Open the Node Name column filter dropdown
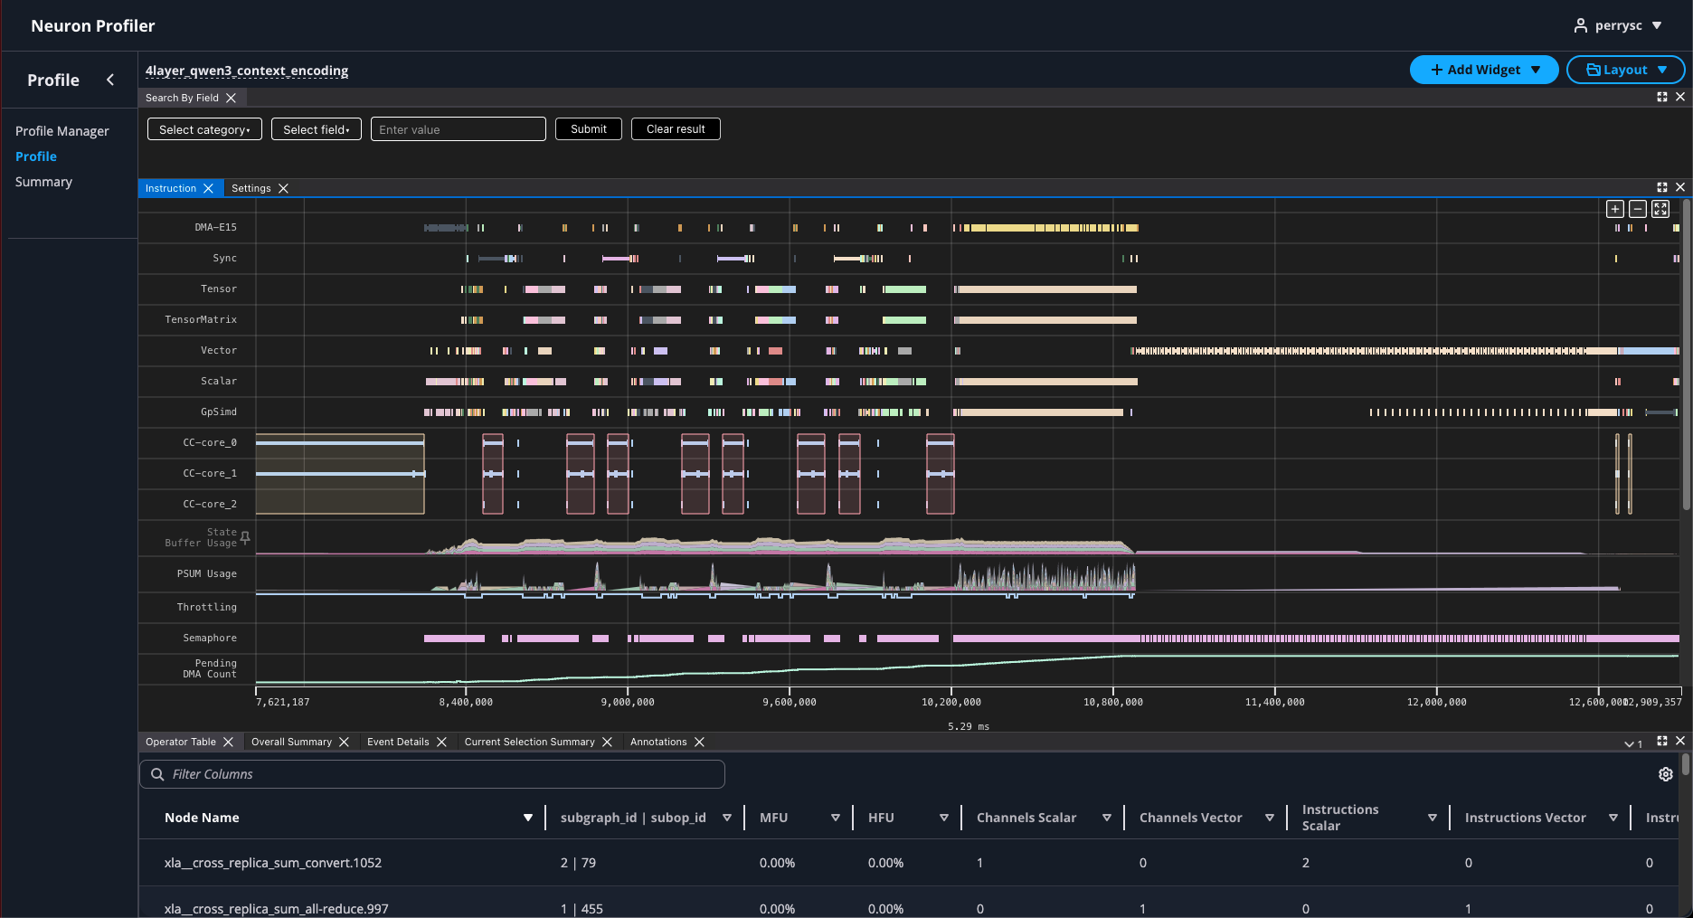1693x918 pixels. (x=528, y=817)
